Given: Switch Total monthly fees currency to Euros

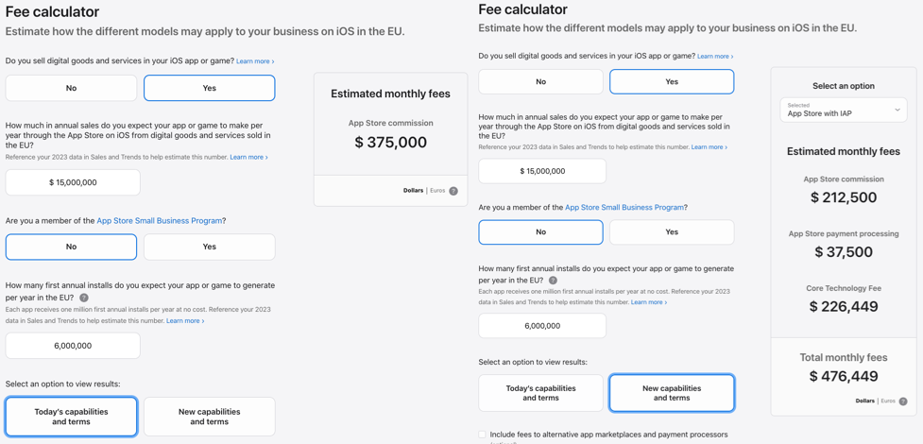Looking at the screenshot, I should (887, 401).
